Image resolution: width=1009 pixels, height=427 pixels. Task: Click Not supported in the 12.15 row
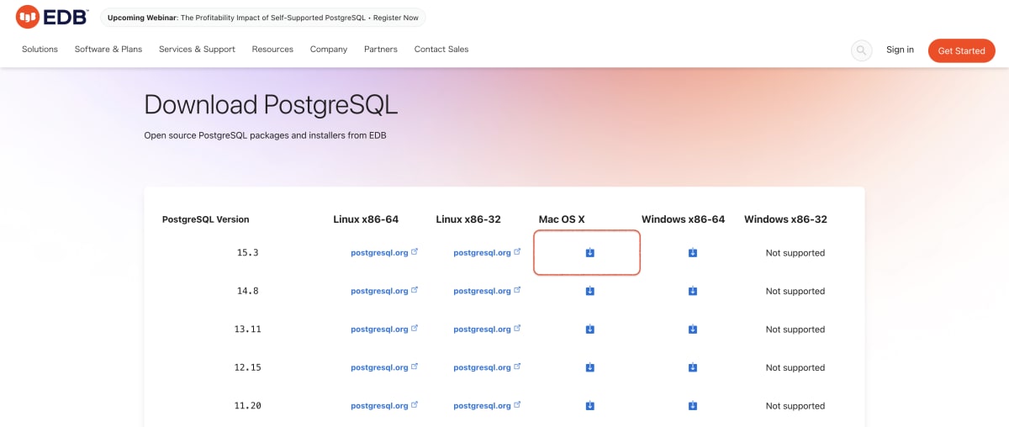(795, 368)
